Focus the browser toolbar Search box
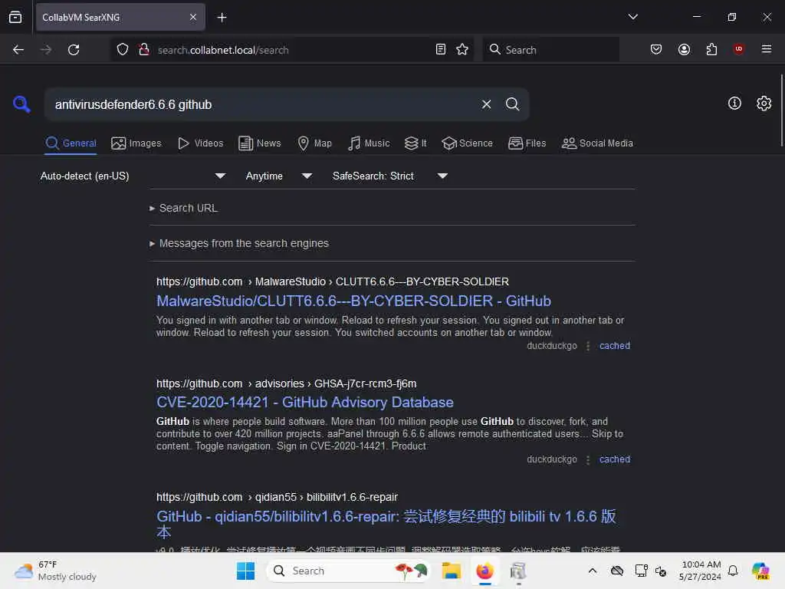This screenshot has height=589, width=785. click(x=550, y=50)
